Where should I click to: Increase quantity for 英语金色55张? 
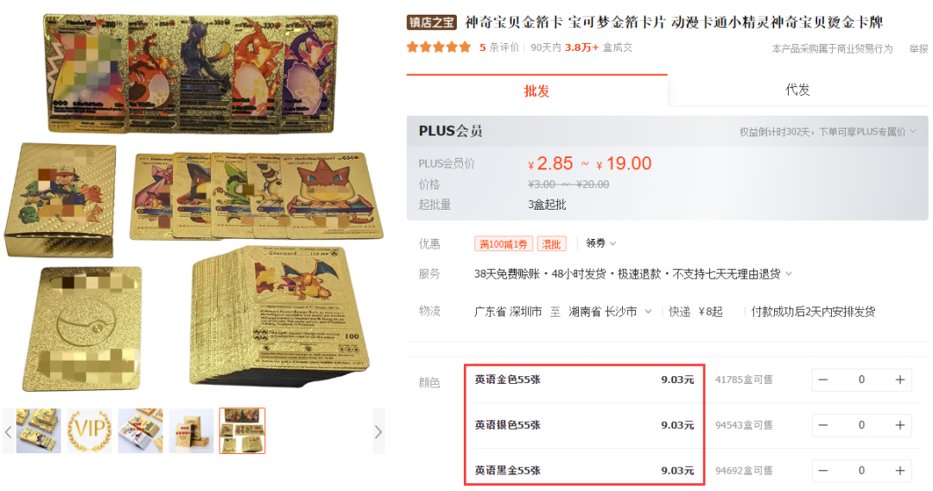click(899, 380)
